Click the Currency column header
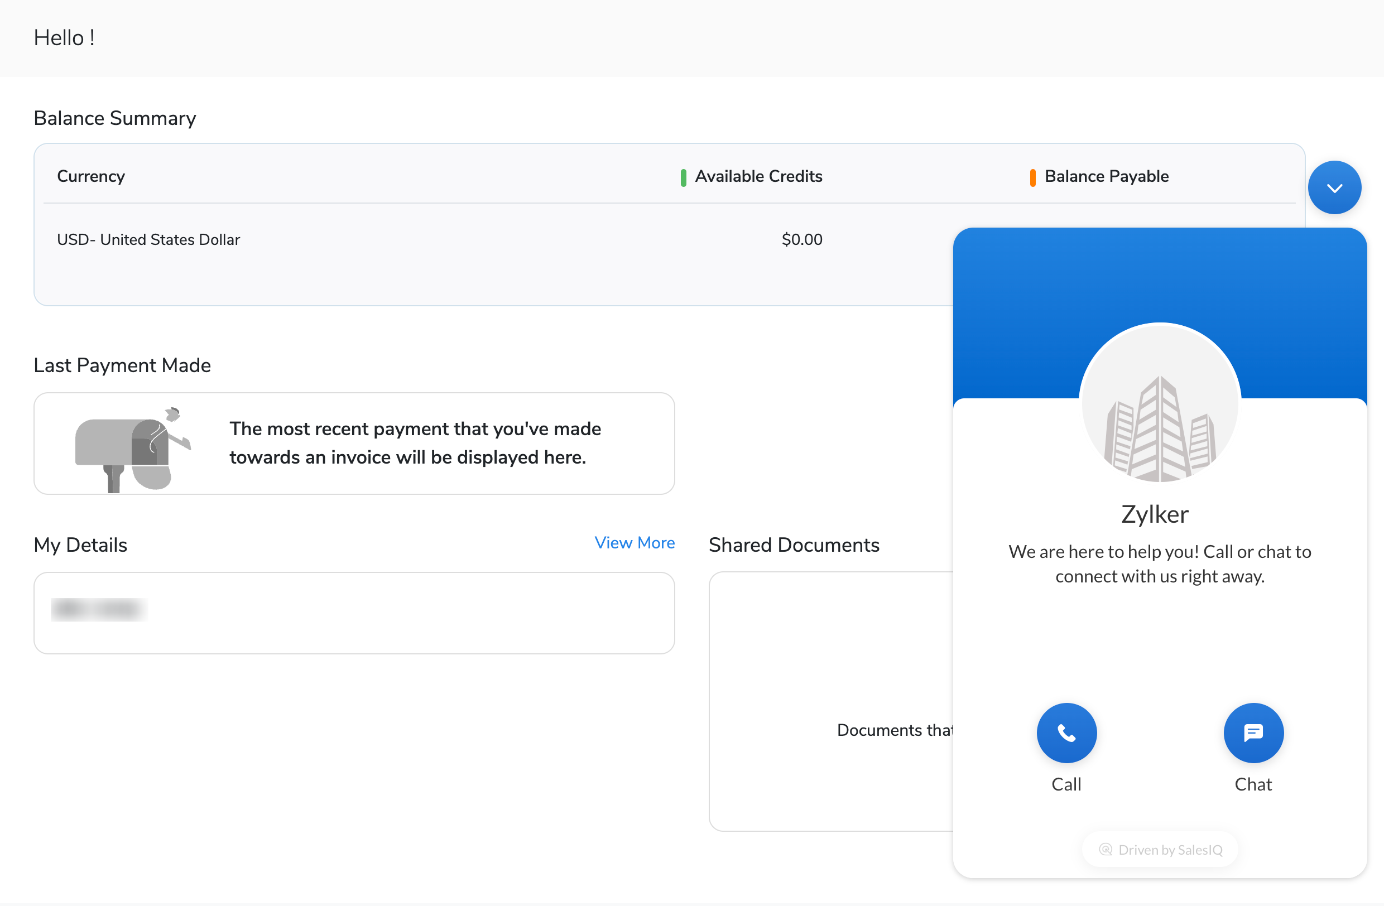Image resolution: width=1384 pixels, height=906 pixels. pyautogui.click(x=91, y=176)
